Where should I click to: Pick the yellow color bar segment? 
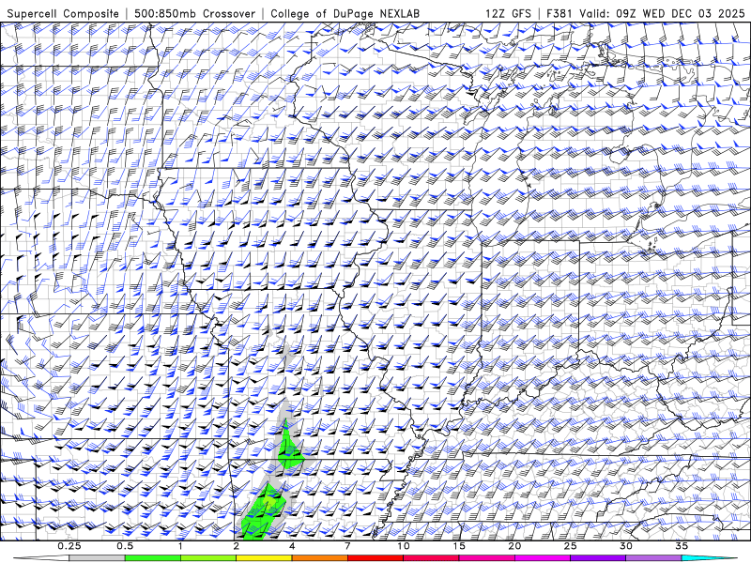pos(264,558)
